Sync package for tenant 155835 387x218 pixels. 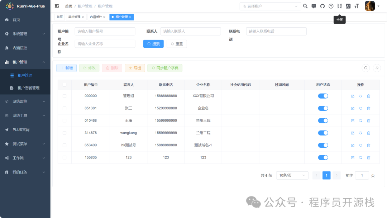[360, 157]
